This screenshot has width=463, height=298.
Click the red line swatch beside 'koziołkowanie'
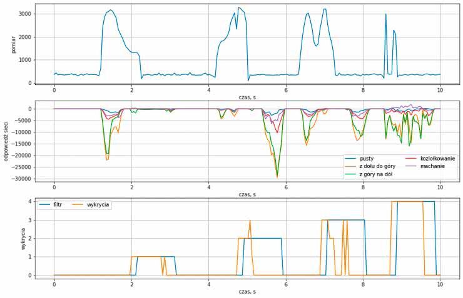click(409, 159)
